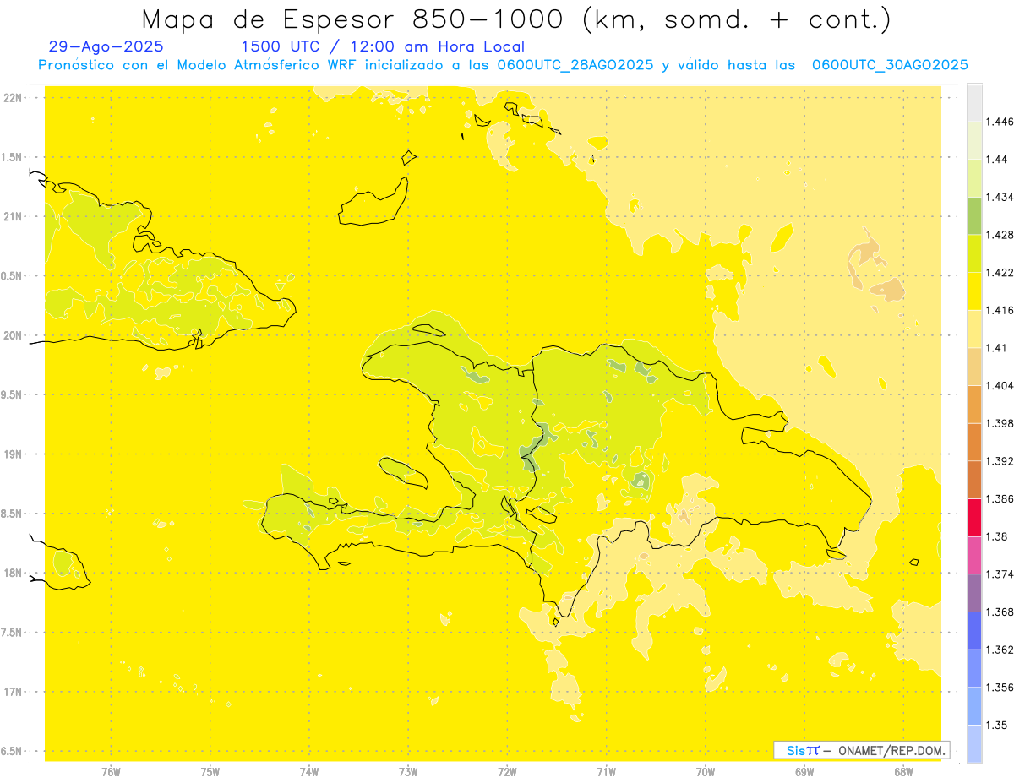
Task: Click the '75W' longitude label
Action: click(x=210, y=771)
